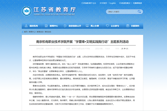Set font size to 大 (large)
This screenshot has width=167, height=111.
(x=122, y=49)
